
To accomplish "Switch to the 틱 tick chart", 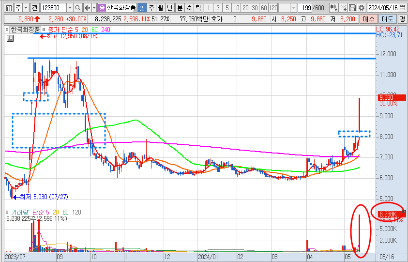I will click(198, 8).
